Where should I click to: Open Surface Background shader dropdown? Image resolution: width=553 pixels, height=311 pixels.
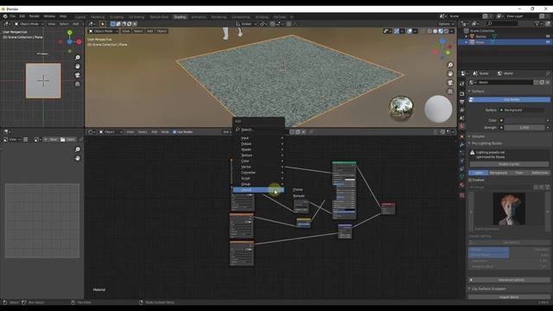click(522, 110)
